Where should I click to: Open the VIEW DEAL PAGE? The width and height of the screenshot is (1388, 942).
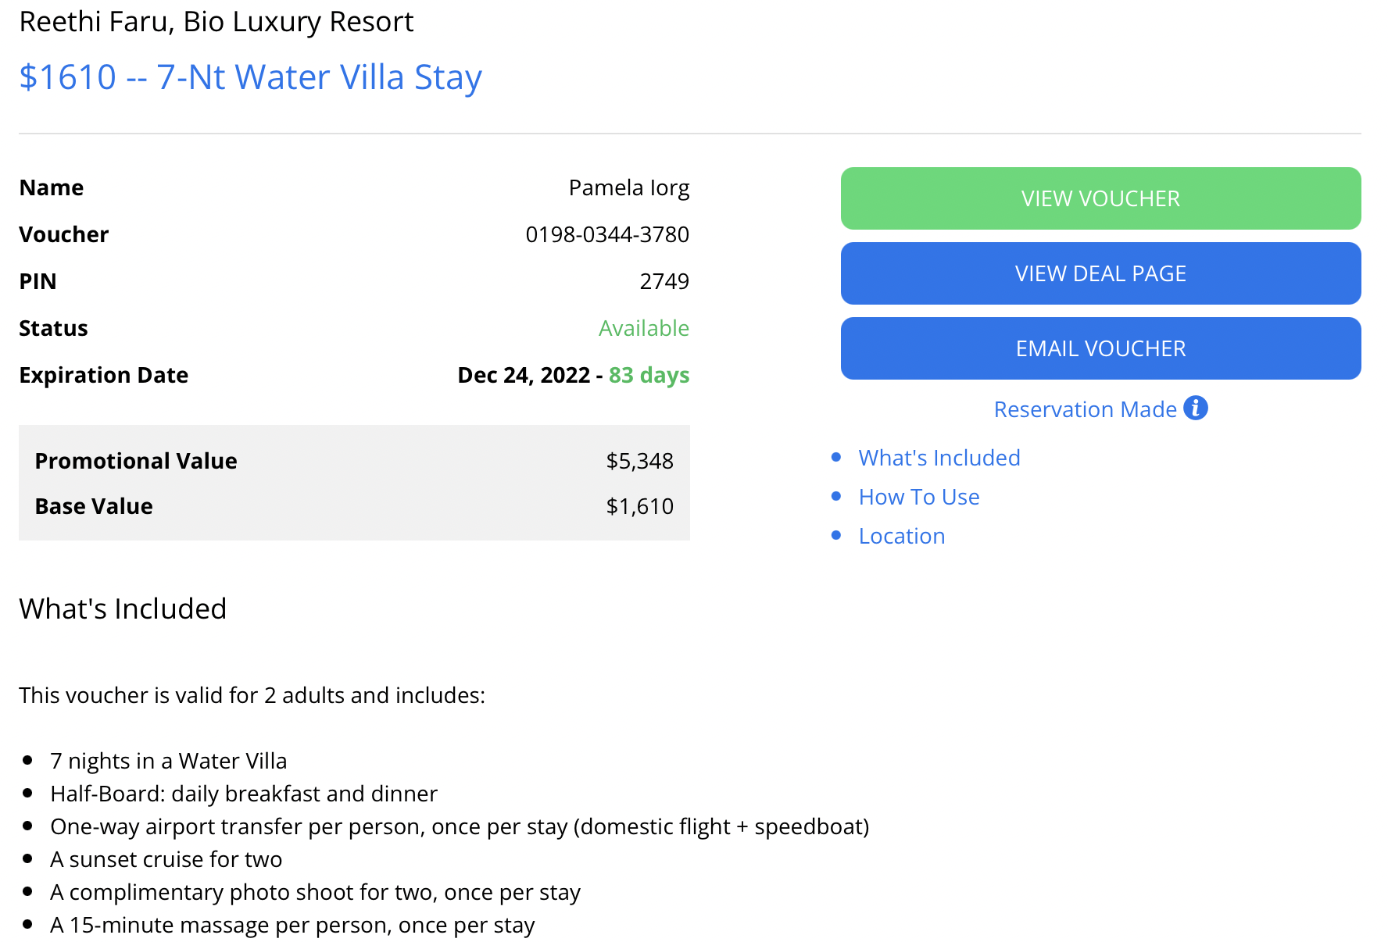pos(1099,273)
